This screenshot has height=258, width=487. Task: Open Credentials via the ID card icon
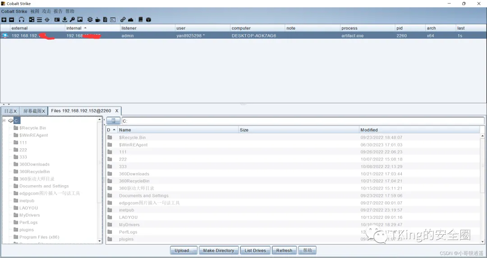pos(57,19)
